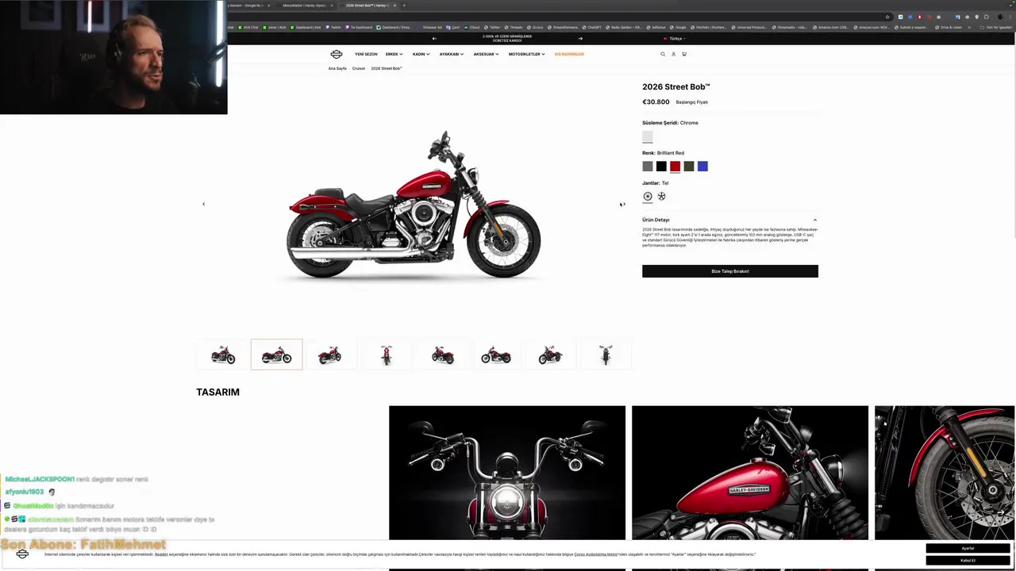The height and width of the screenshot is (571, 1016).
Task: Collapse the Ürün Detayı section chevron
Action: pos(814,220)
